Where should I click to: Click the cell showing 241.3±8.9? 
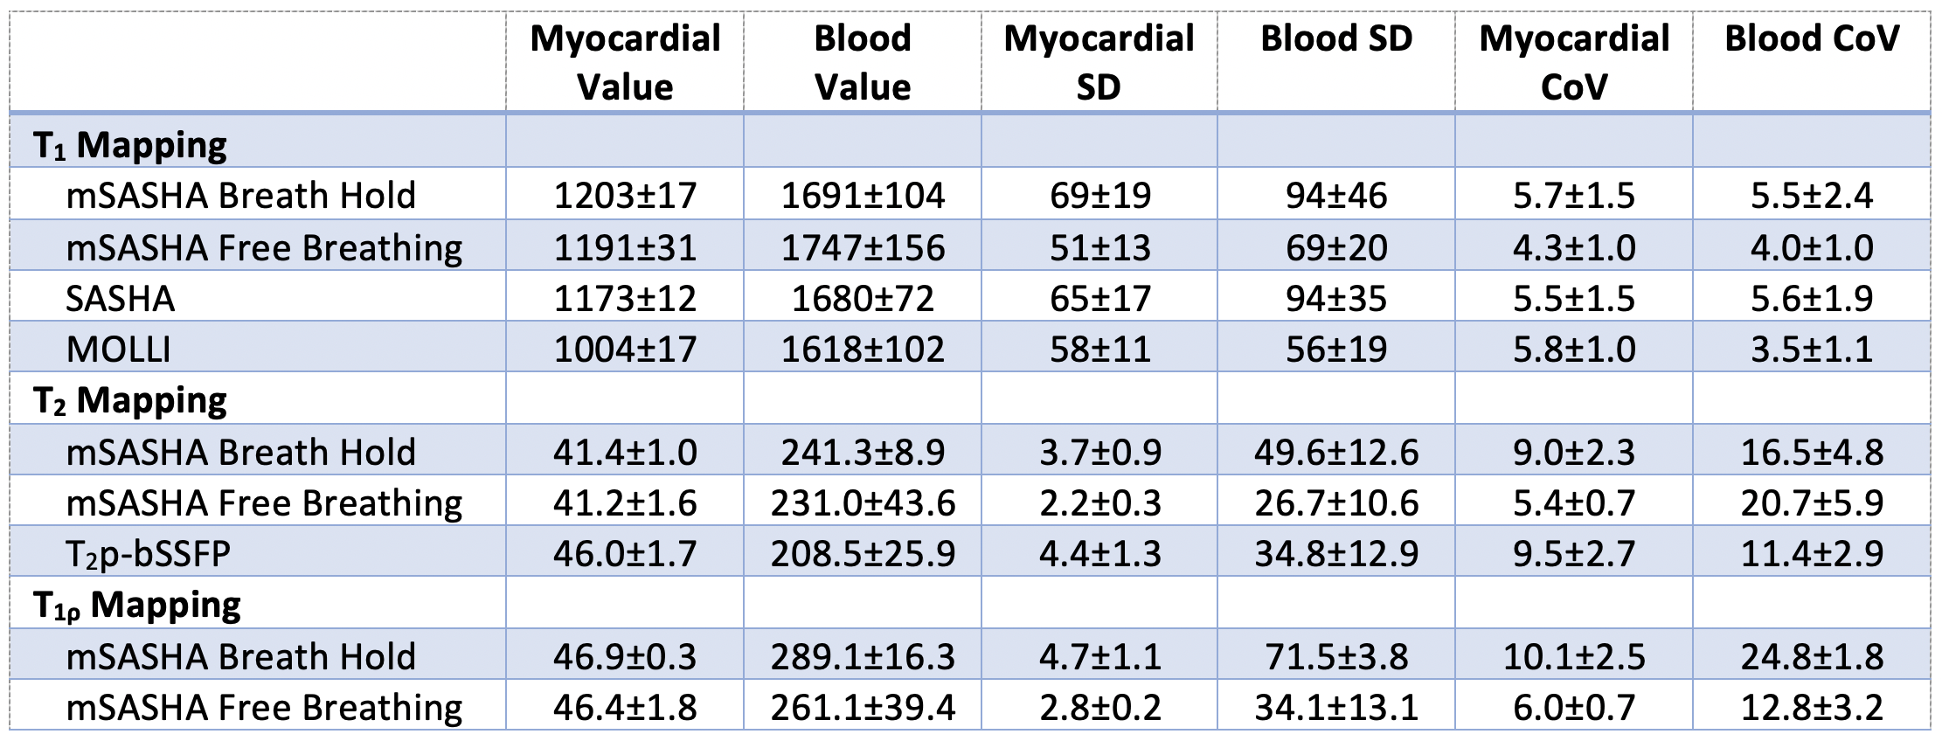point(863,452)
